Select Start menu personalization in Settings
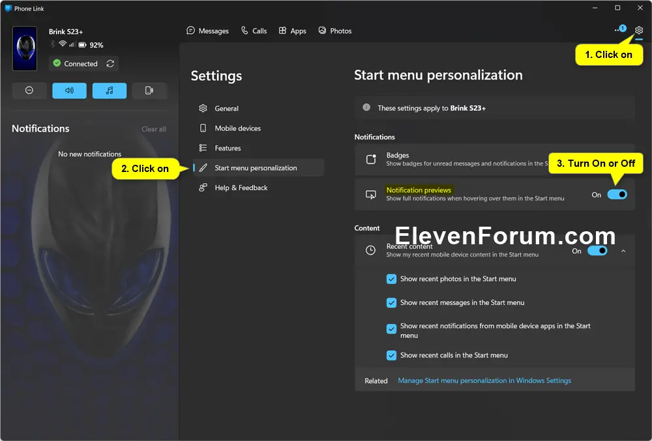The width and height of the screenshot is (652, 441). pos(258,168)
